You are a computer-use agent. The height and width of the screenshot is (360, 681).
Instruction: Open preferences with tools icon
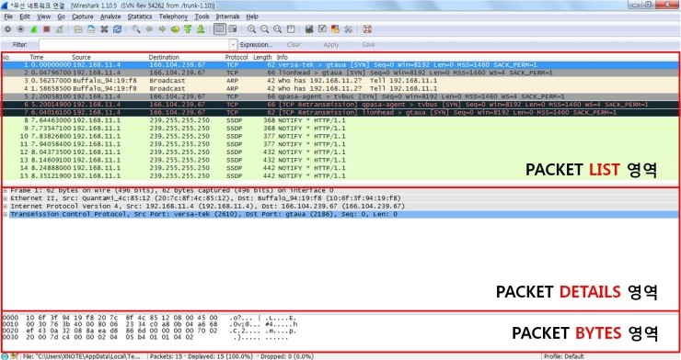348,29
